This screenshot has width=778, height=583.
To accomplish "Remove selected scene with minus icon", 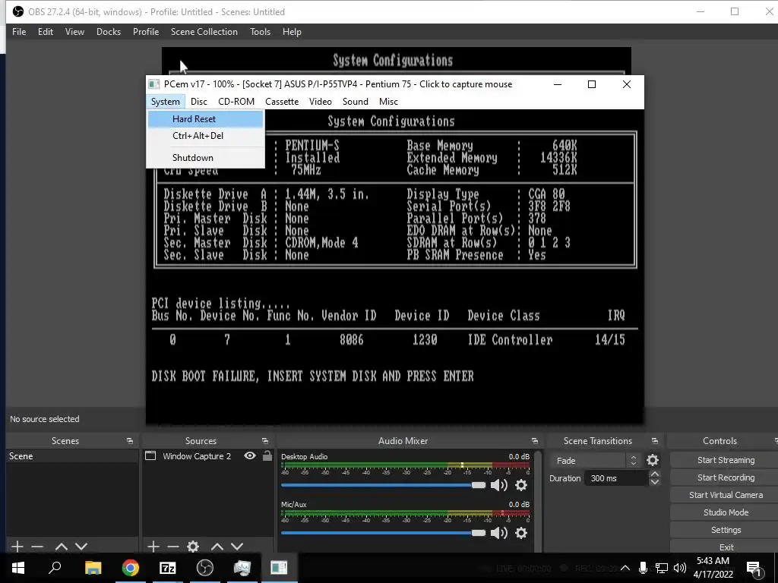I will pos(37,547).
